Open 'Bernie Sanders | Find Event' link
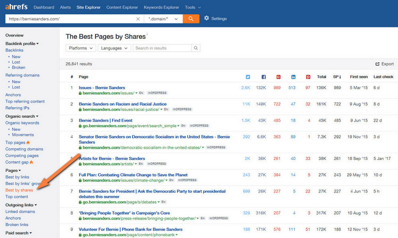The image size is (398, 238). (x=106, y=121)
